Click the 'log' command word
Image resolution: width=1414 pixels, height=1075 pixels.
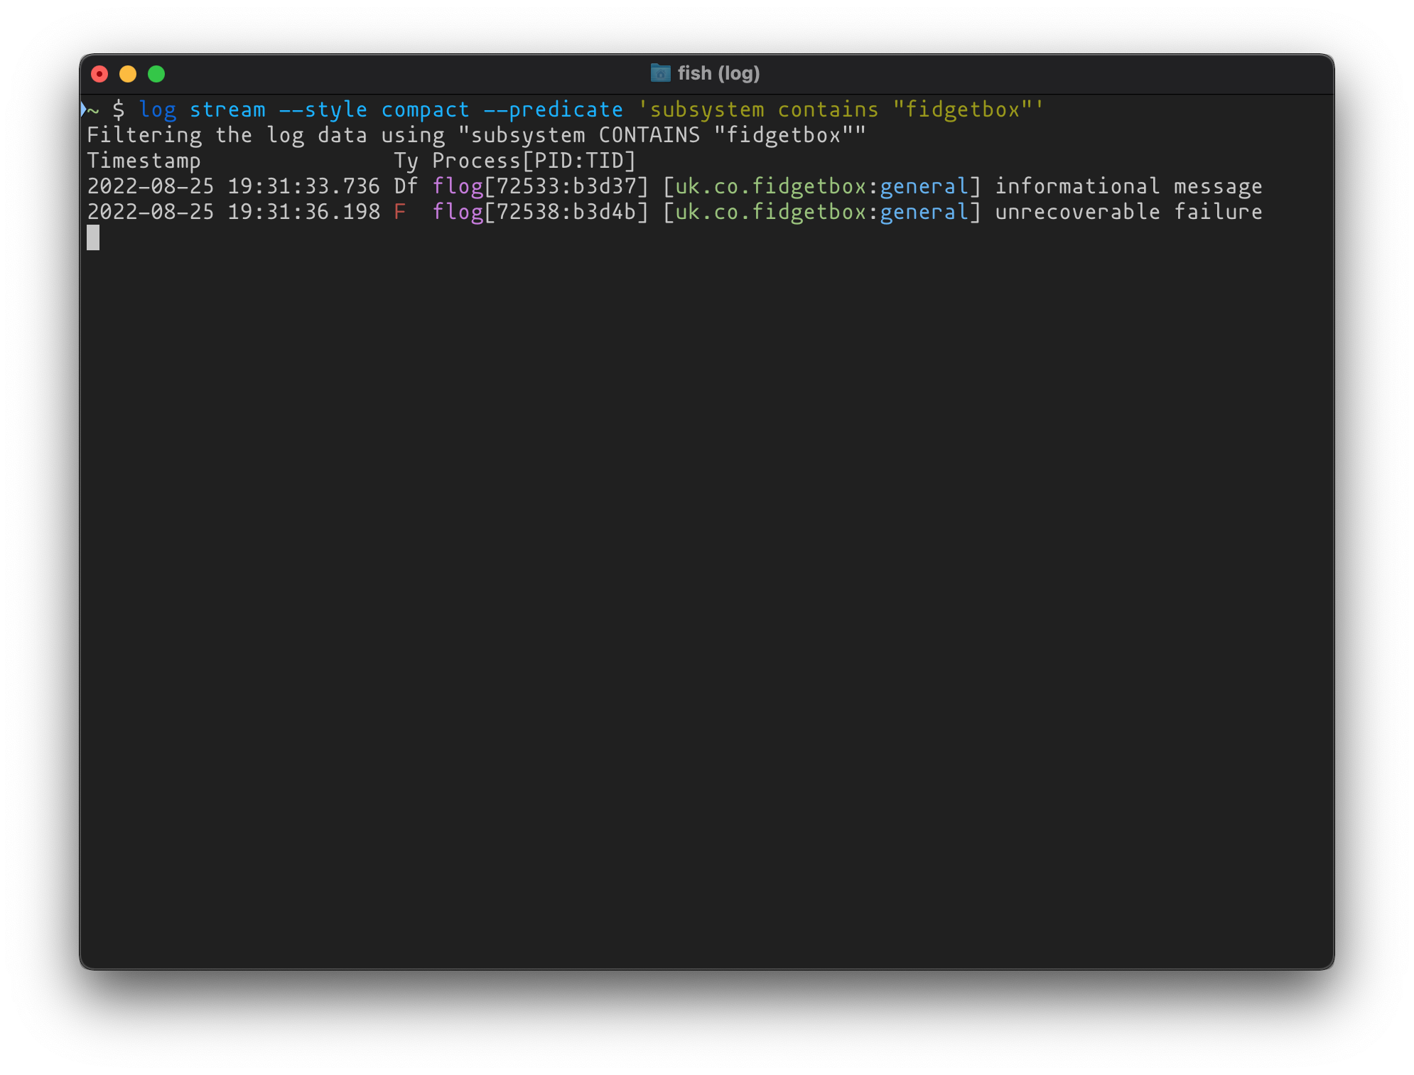[157, 109]
